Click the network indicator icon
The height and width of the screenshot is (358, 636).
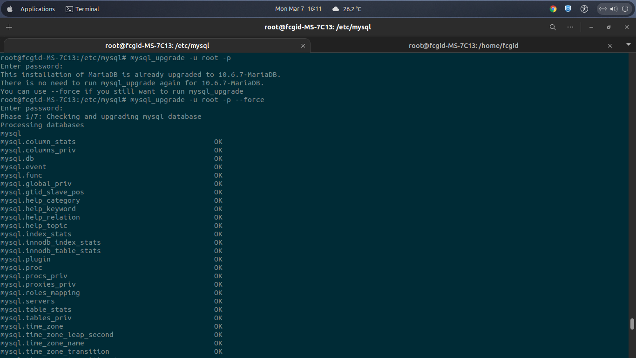(603, 9)
